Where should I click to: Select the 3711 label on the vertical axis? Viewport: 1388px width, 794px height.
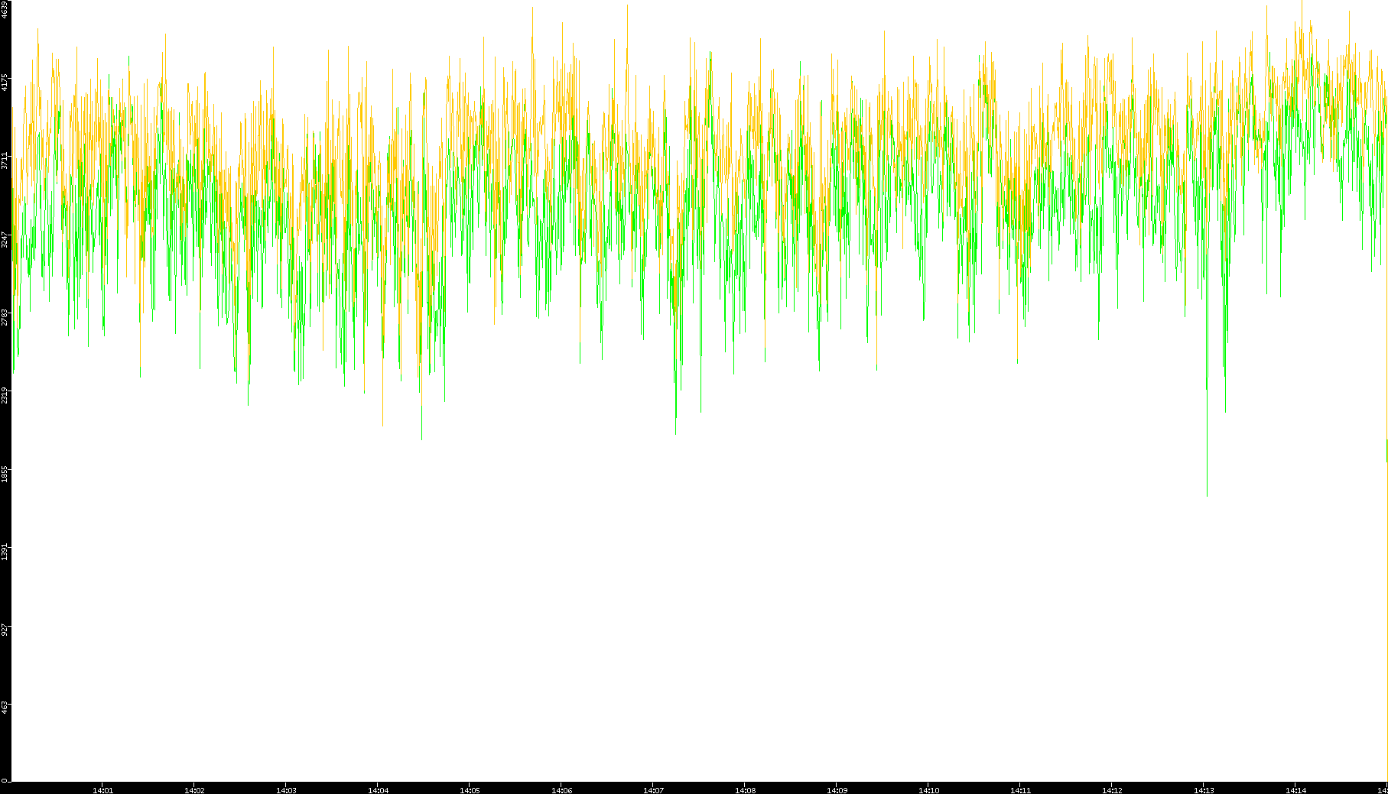coord(5,160)
